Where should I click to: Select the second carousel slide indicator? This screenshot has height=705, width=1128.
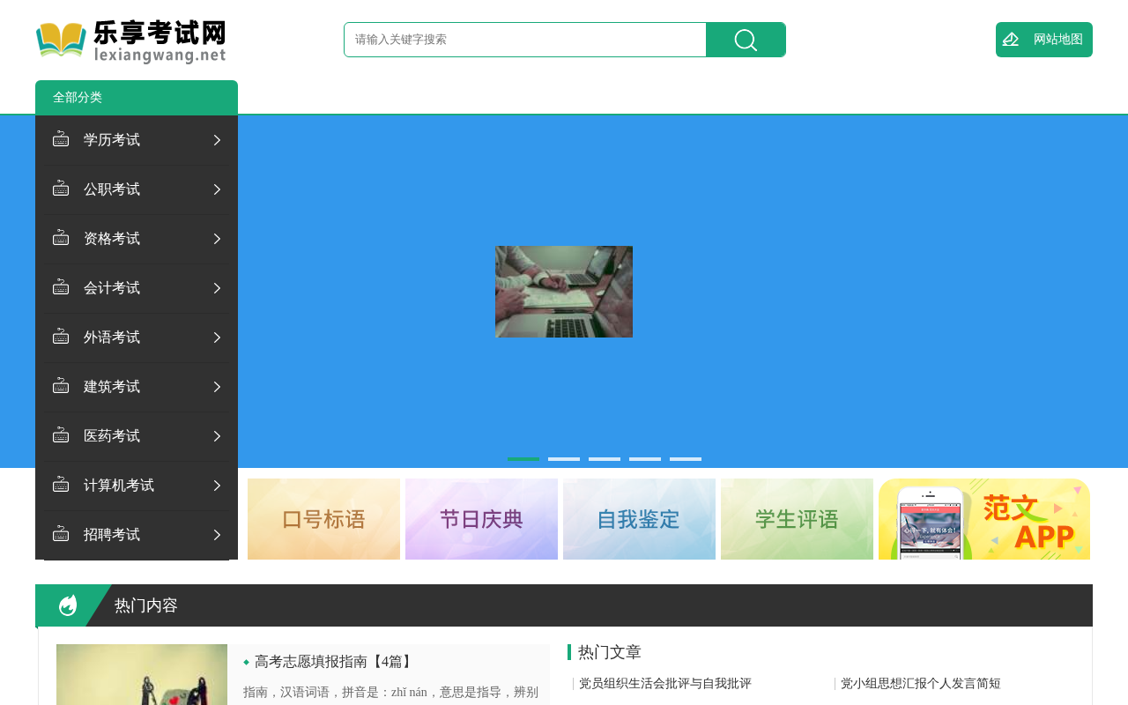(564, 459)
